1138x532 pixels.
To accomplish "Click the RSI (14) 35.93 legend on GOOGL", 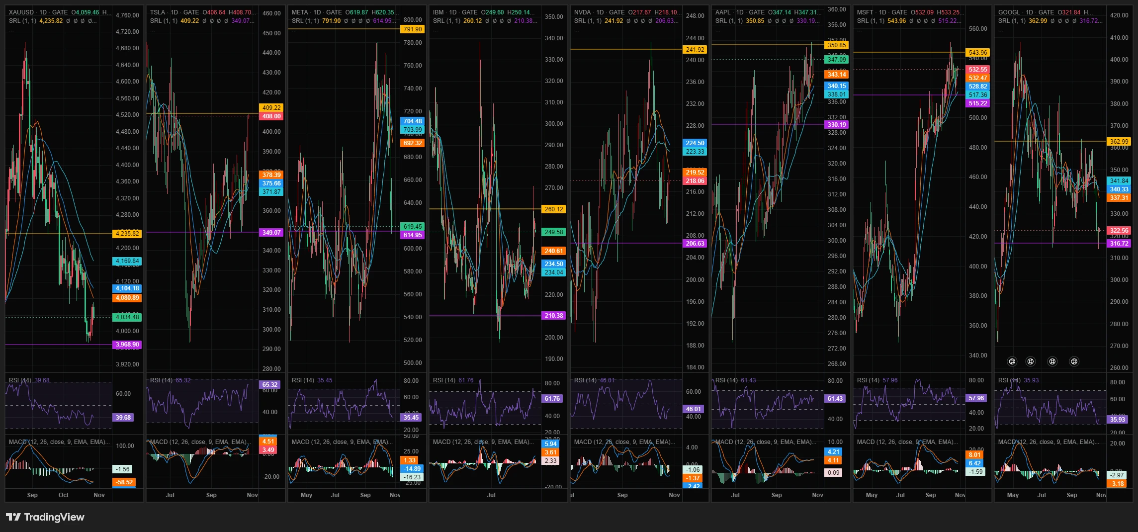I will (x=1018, y=380).
